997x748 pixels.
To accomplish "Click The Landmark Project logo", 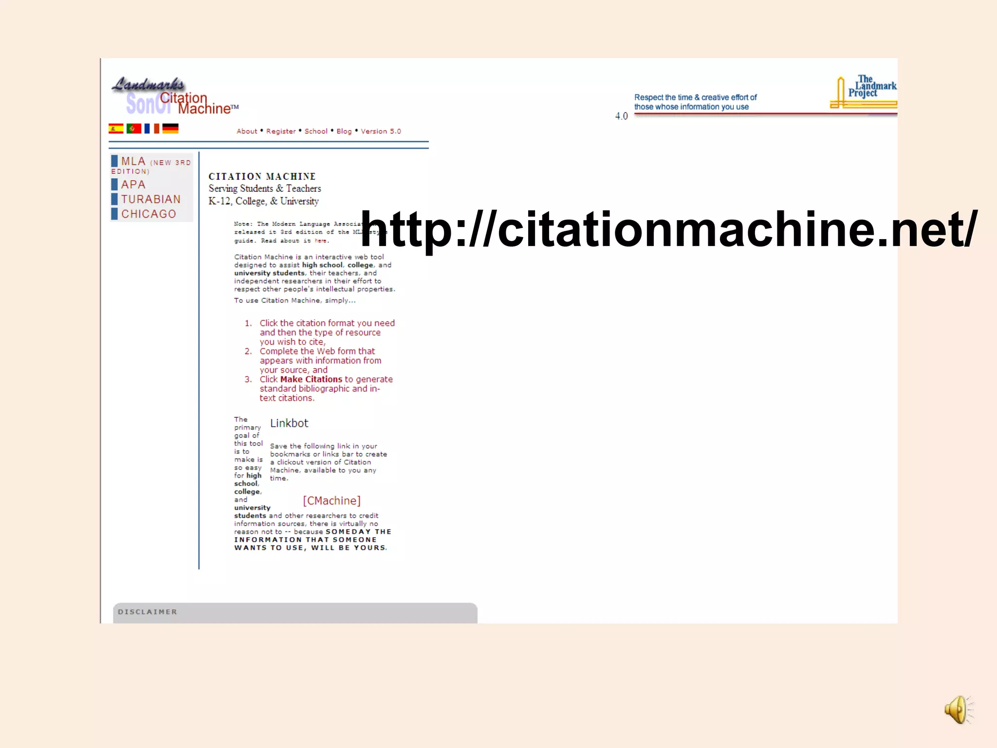I will (x=864, y=92).
